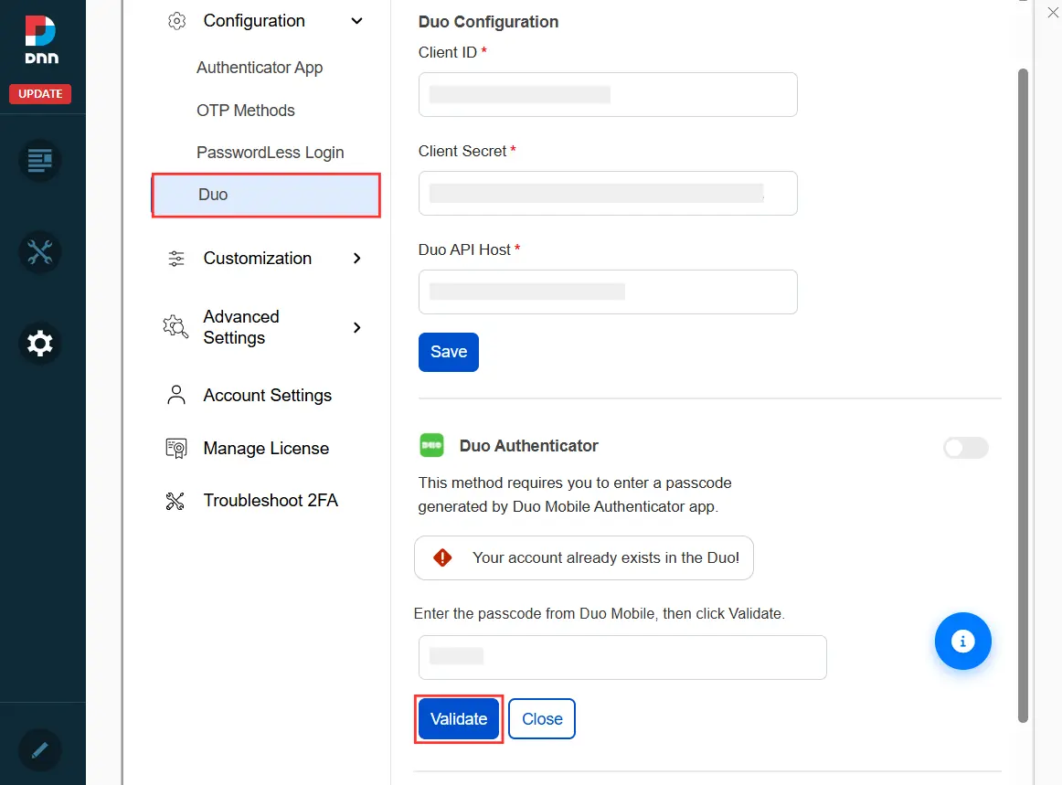The height and width of the screenshot is (785, 1062).
Task: Click the Edit pencil icon at bottom
Action: coord(40,749)
